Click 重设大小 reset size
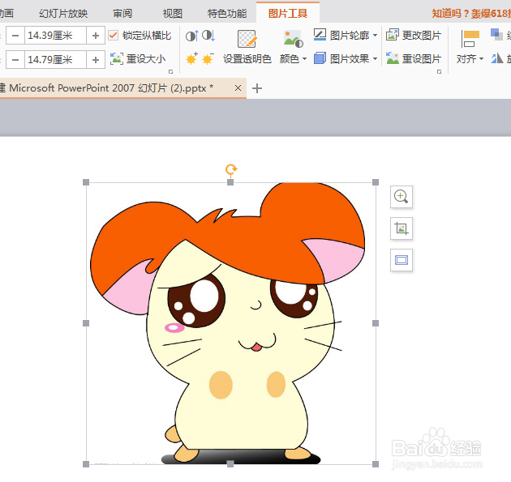Viewport: 511px width, 482px height. tap(138, 59)
